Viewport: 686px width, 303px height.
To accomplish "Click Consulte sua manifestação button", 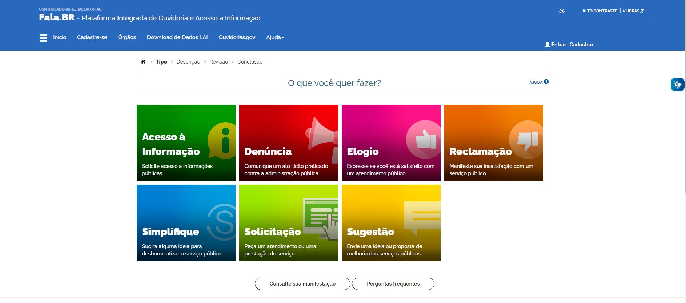I will pos(302,284).
